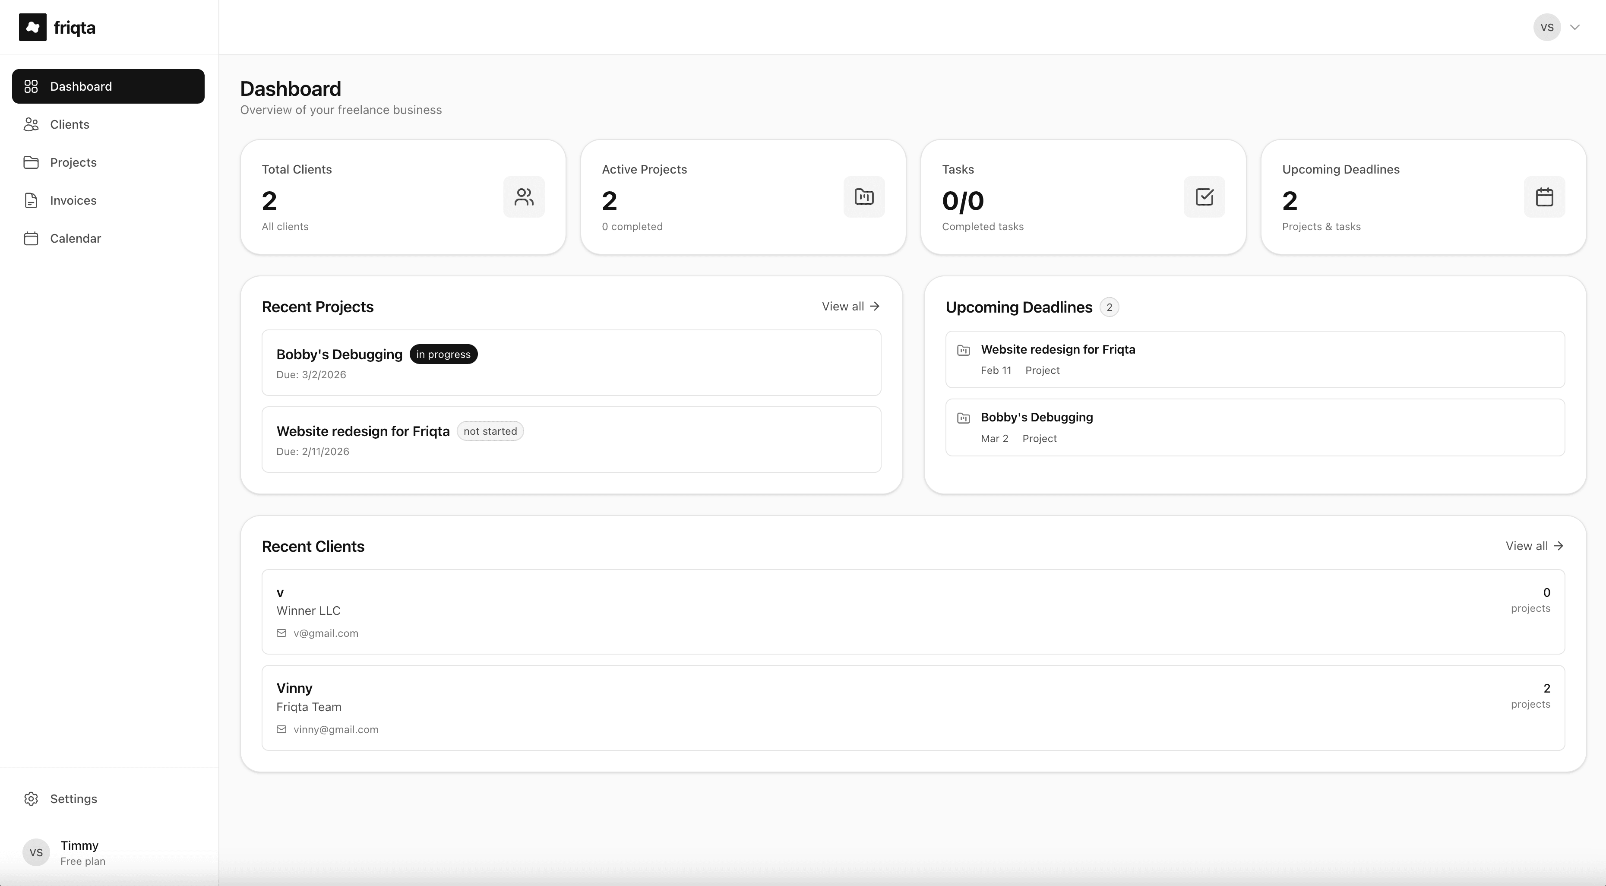Open View all for Recent Clients

(x=1533, y=546)
